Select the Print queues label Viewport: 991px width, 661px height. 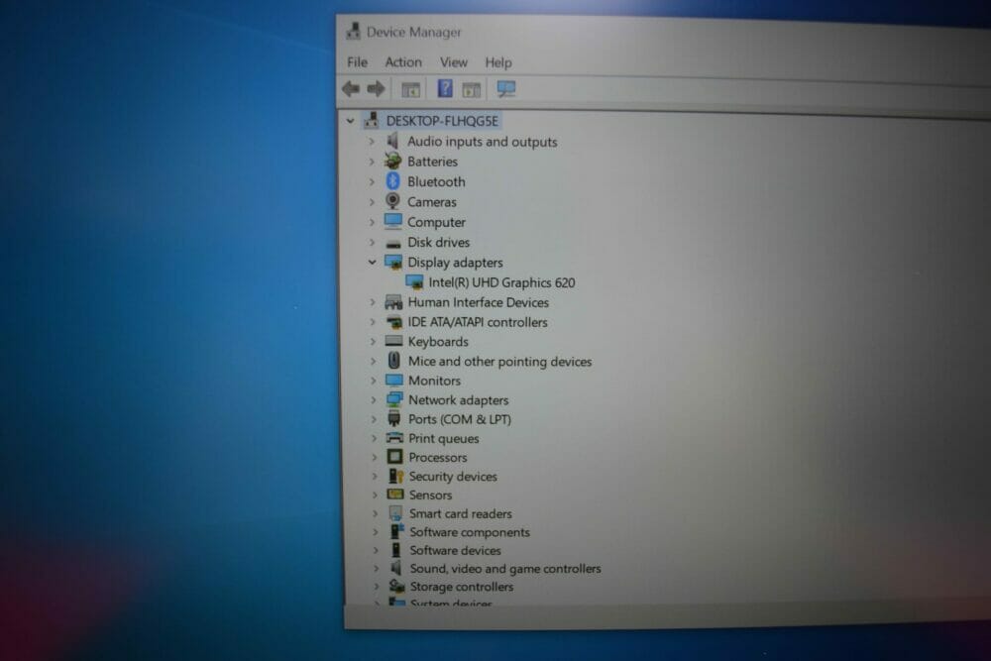(443, 438)
